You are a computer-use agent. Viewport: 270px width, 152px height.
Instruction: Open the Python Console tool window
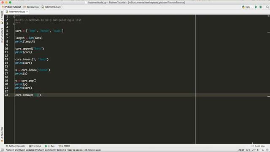coord(15,146)
